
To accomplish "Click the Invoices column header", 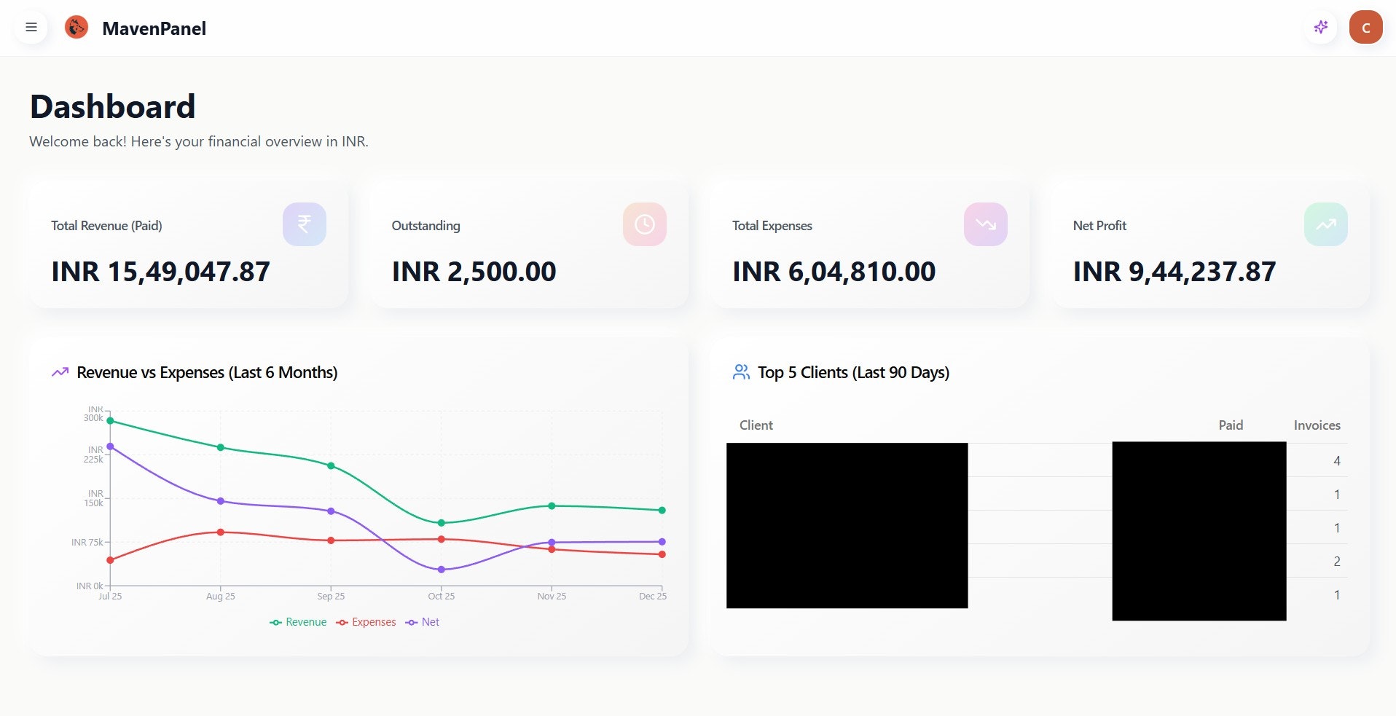I will 1317,425.
